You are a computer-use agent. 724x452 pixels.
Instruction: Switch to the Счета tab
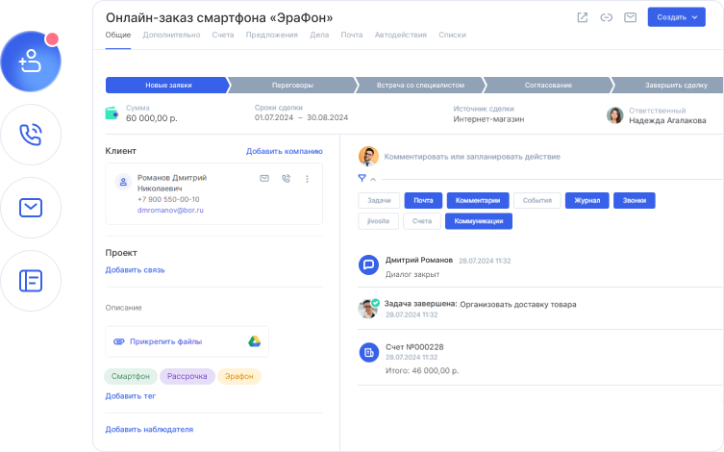[223, 35]
